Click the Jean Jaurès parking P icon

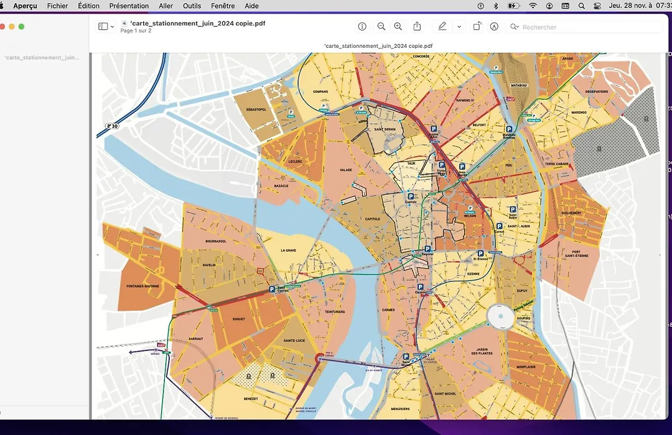click(x=462, y=167)
